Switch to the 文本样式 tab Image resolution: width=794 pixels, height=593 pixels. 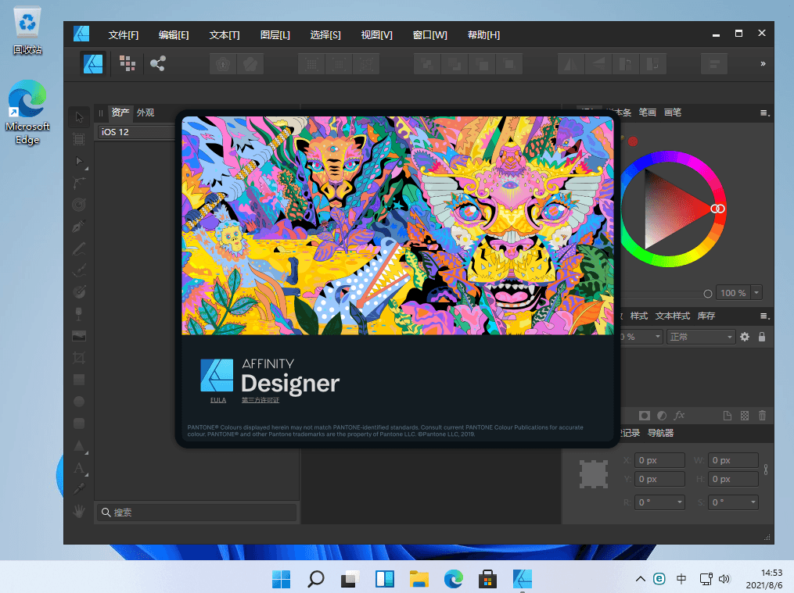(x=673, y=316)
